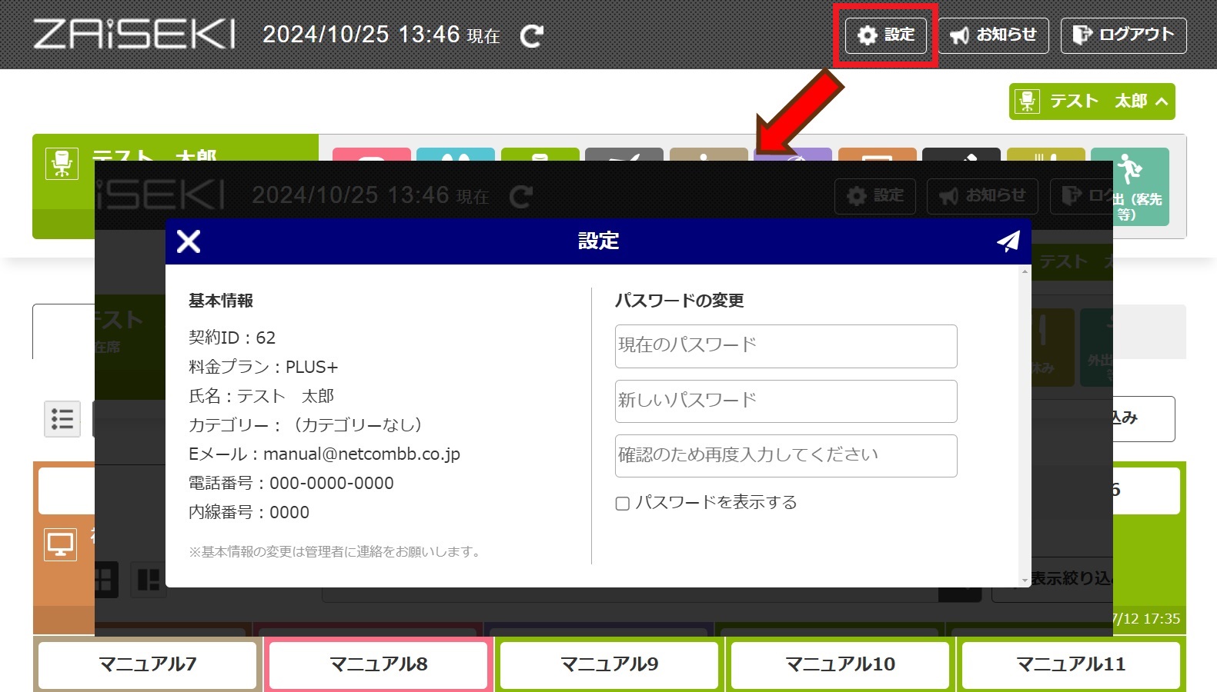1217x692 pixels.
Task: Open the お知らせ notifications button
Action: point(993,35)
